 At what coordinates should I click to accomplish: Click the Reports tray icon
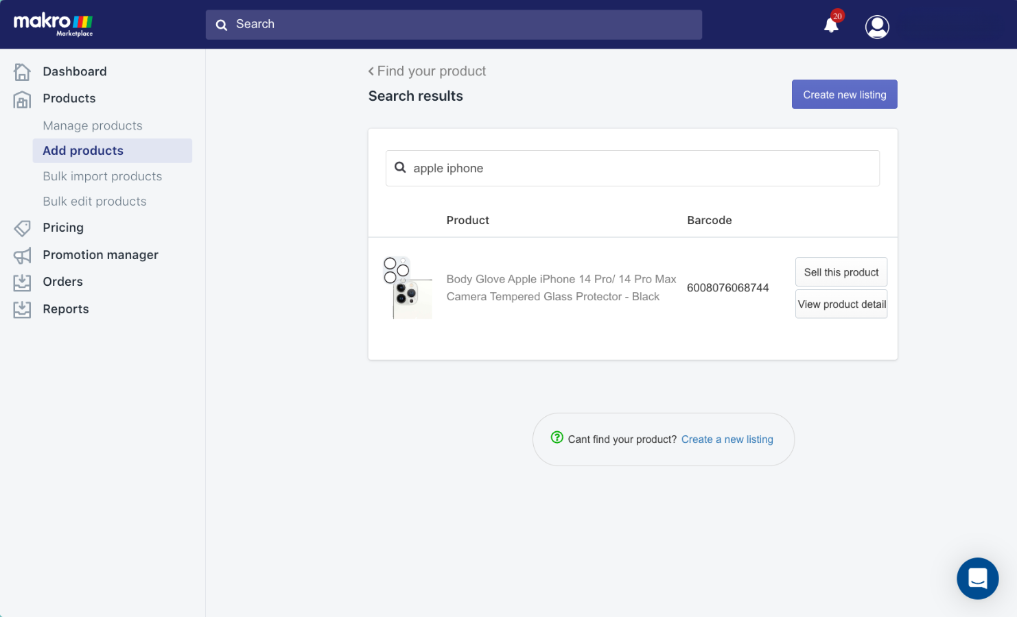[23, 309]
